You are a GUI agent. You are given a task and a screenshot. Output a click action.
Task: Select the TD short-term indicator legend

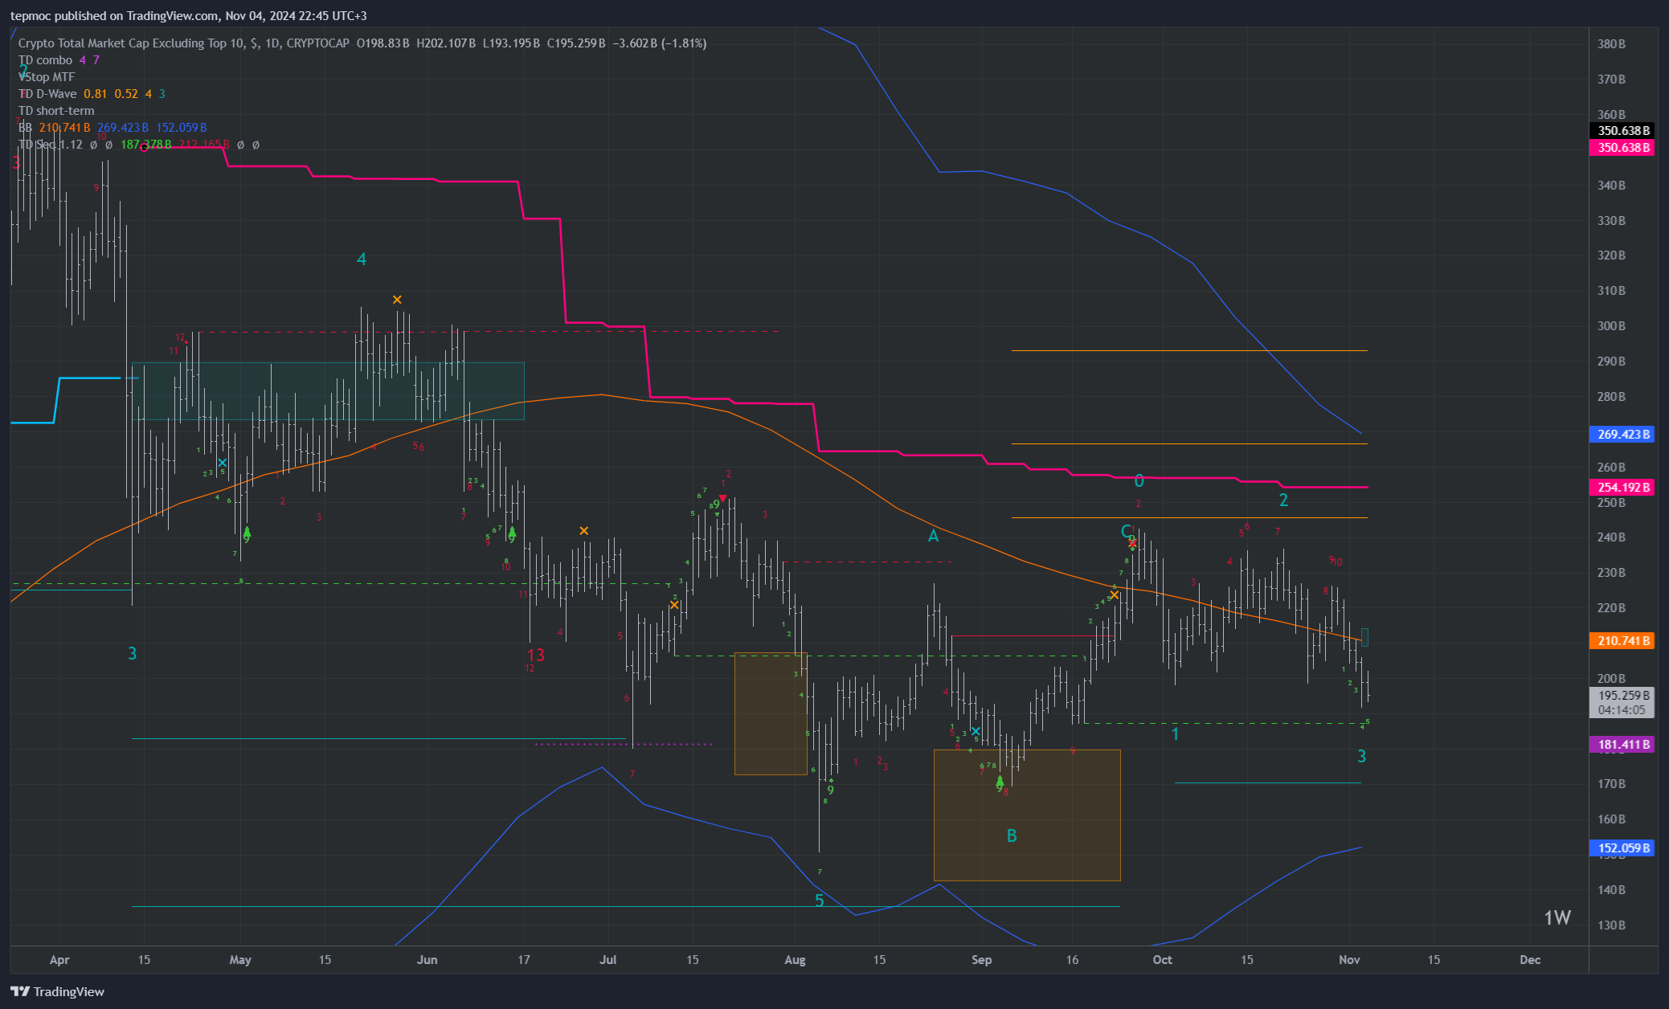(x=56, y=111)
